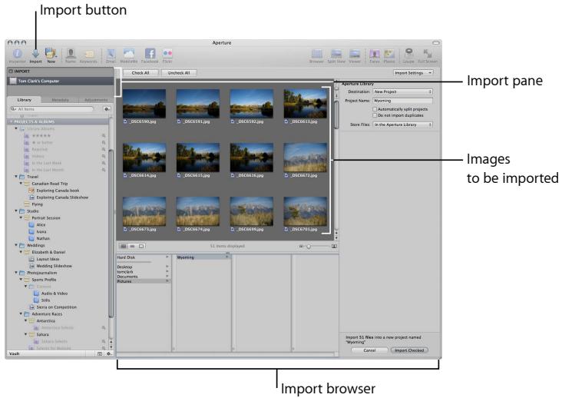Select single image view button below thumbnails
The image size is (562, 398).
pyautogui.click(x=141, y=247)
